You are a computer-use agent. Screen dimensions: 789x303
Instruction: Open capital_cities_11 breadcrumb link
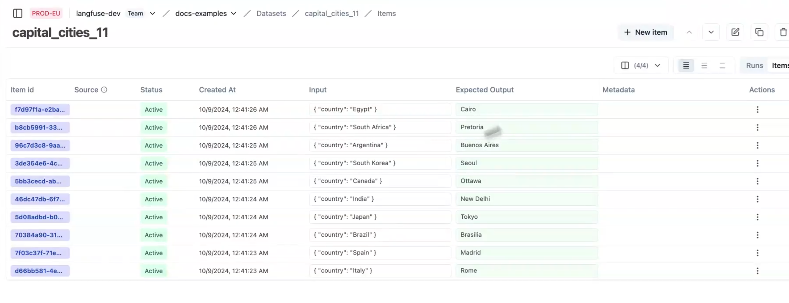click(332, 13)
